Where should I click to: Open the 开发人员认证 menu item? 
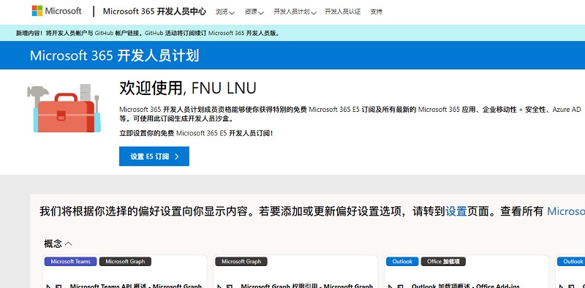(x=342, y=12)
